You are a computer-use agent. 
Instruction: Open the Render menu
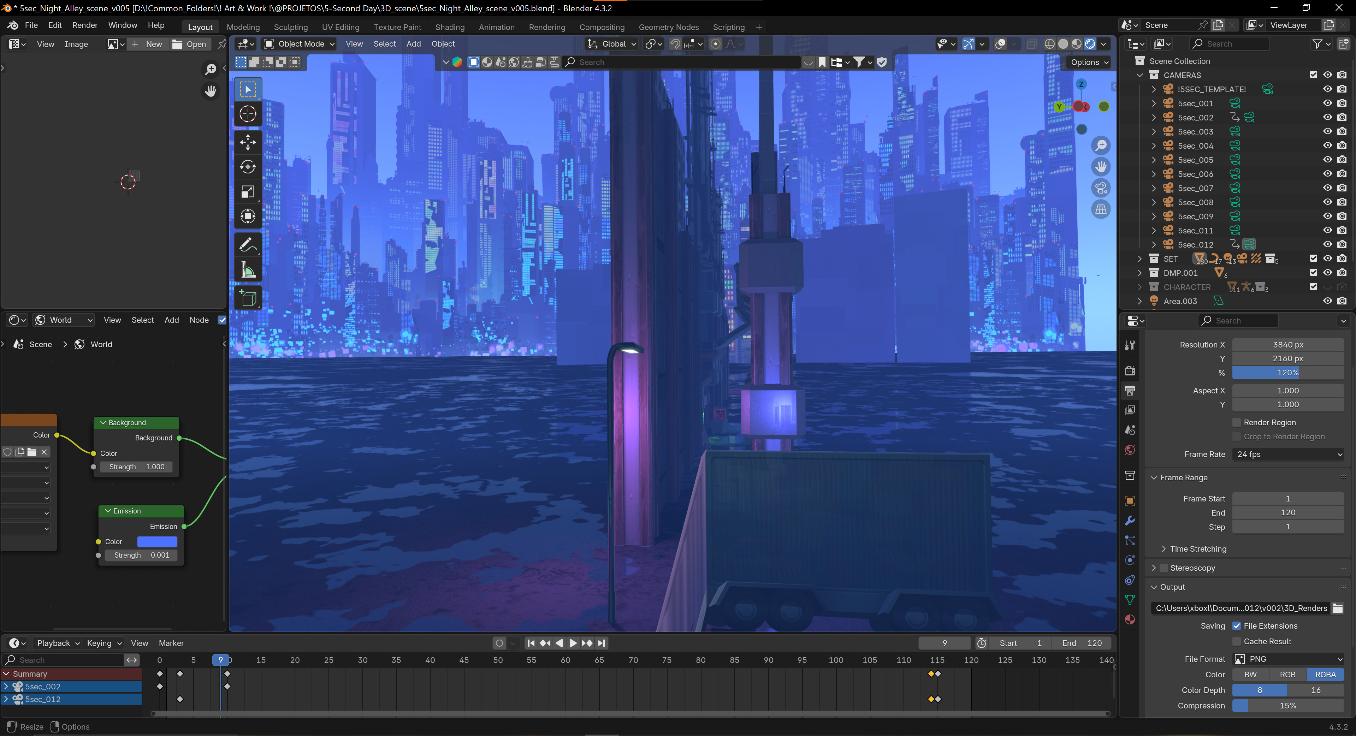tap(85, 25)
